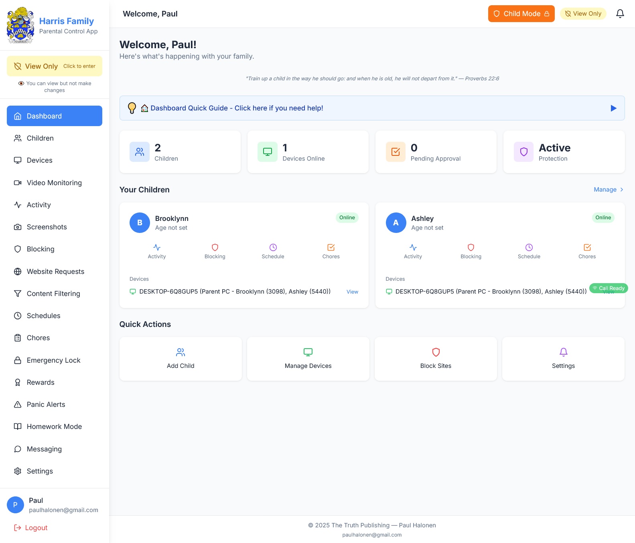Open Video Monitoring in sidebar
This screenshot has width=635, height=543.
[55, 183]
